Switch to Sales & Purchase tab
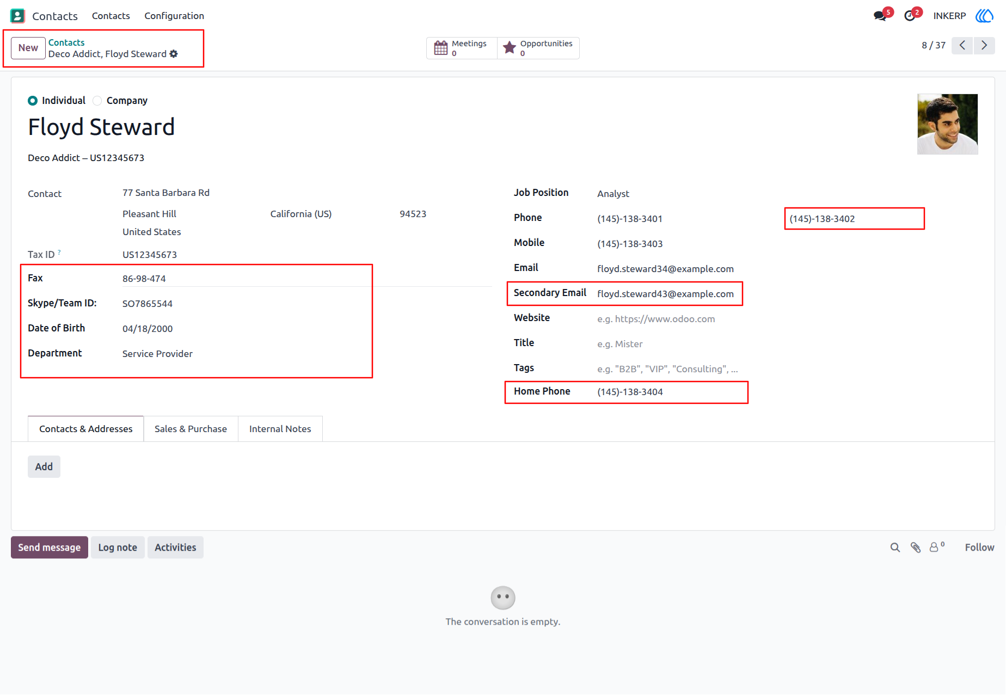 (x=191, y=429)
